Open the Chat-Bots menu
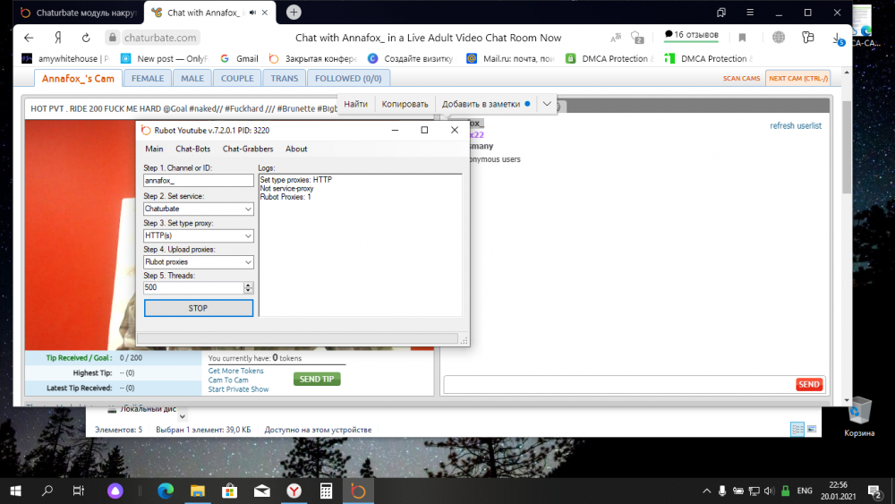 (192, 149)
